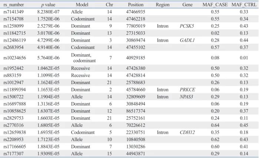Click Allele model in rs2208953 row
Screen dimensions: 259x158
[77, 139]
